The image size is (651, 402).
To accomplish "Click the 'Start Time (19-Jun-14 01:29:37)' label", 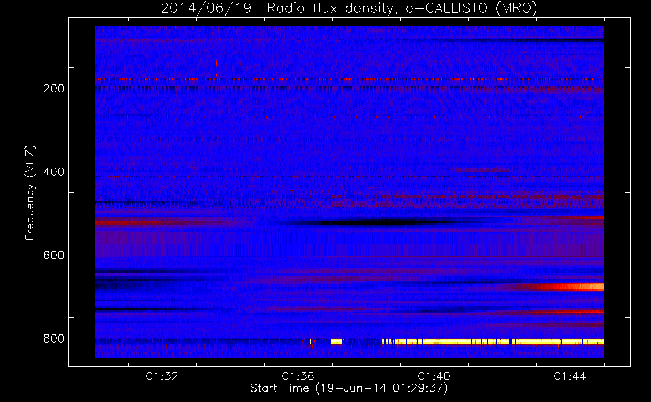I will click(349, 388).
